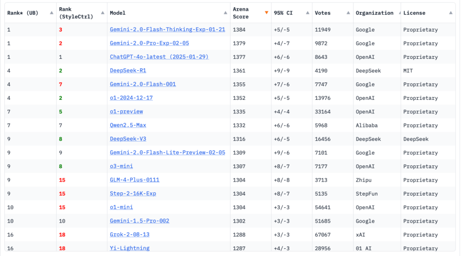Viewport: 461px width, 256px height.
Task: Sort by Rank (StyleCtrl) column arrow
Action: 102,13
